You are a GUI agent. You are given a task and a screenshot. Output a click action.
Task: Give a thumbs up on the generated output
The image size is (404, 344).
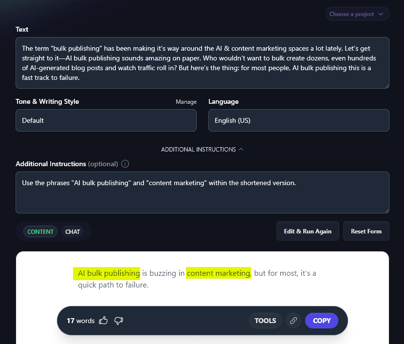(103, 320)
